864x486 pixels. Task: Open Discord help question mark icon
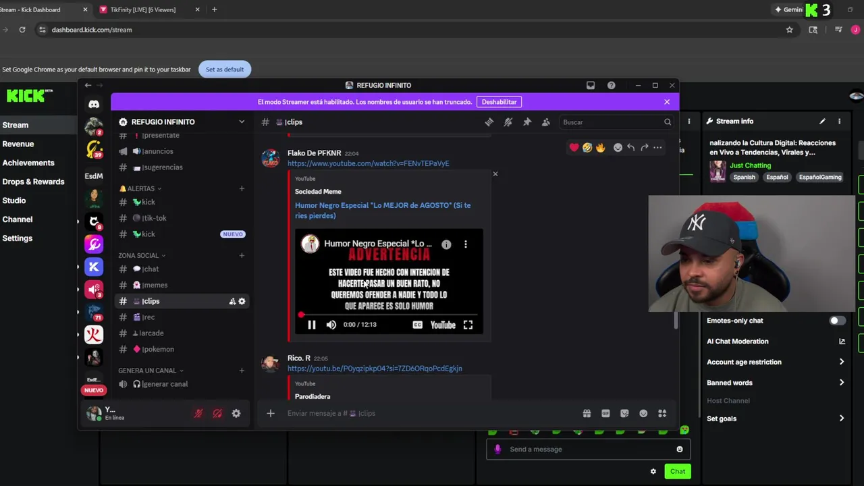tap(611, 85)
